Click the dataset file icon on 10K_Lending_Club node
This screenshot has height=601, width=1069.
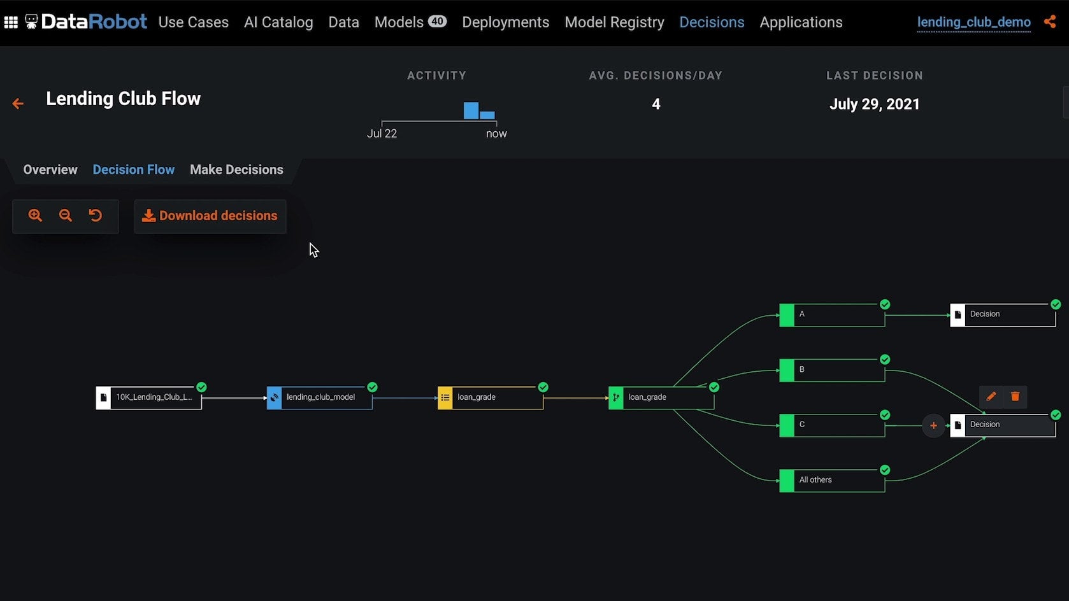103,398
